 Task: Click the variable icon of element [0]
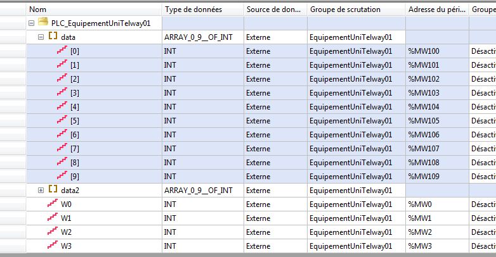pyautogui.click(x=62, y=51)
